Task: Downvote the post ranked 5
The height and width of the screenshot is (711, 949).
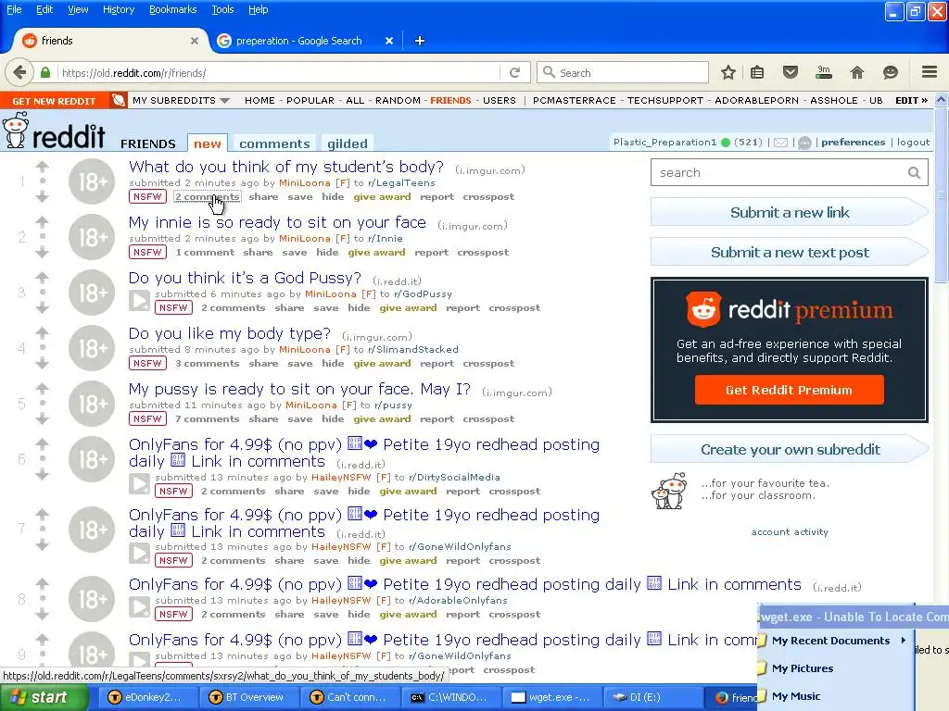Action: coord(42,419)
